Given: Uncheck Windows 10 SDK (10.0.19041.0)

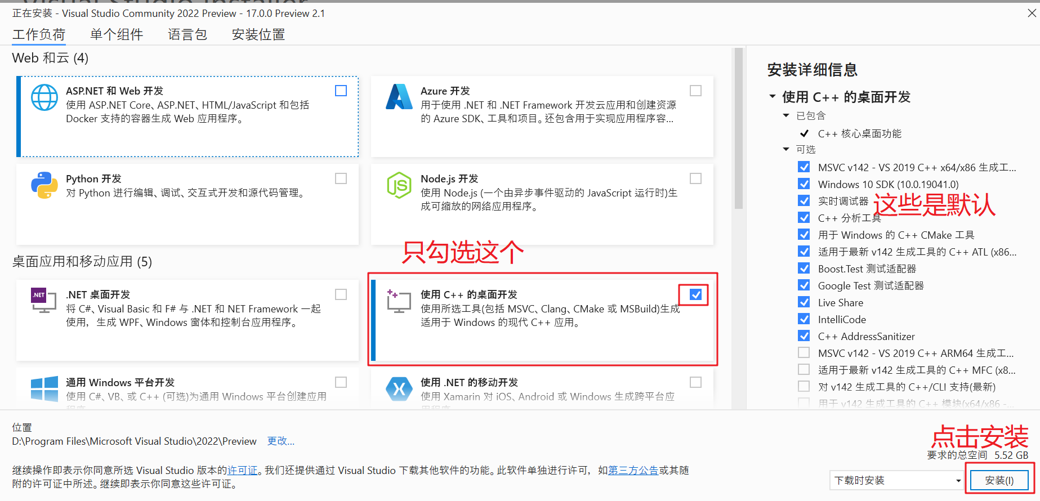Looking at the screenshot, I should (x=804, y=184).
